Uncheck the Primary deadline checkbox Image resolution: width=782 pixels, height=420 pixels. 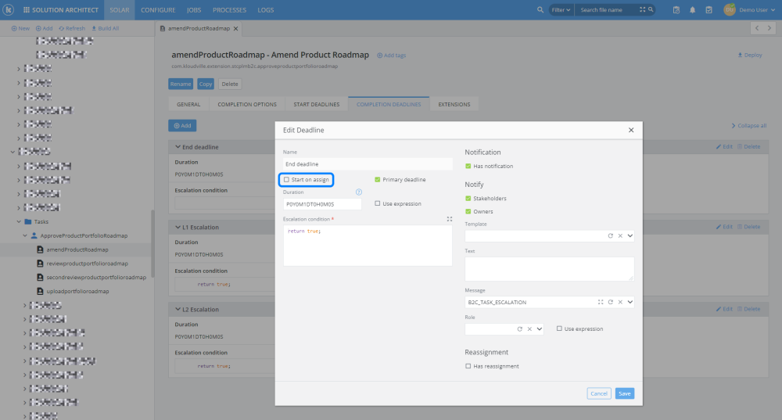(378, 180)
